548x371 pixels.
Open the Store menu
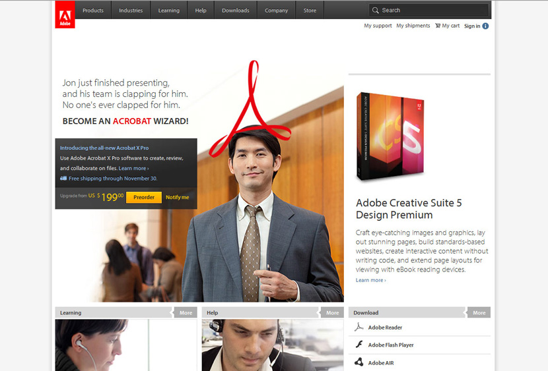(x=310, y=10)
